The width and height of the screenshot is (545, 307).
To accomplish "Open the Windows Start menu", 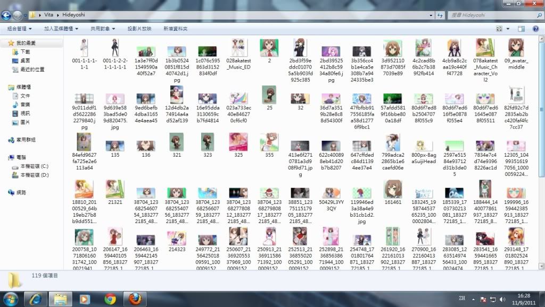I will click(x=11, y=299).
